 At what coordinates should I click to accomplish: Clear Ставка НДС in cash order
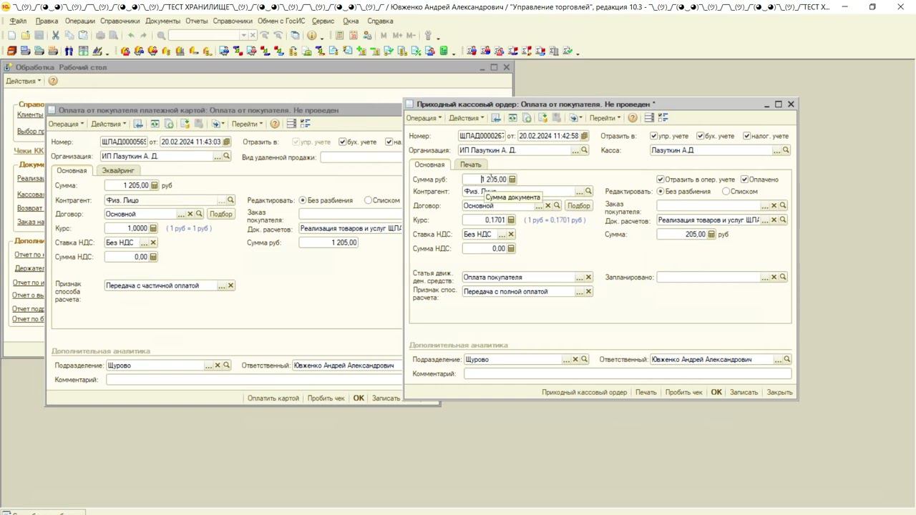(511, 235)
